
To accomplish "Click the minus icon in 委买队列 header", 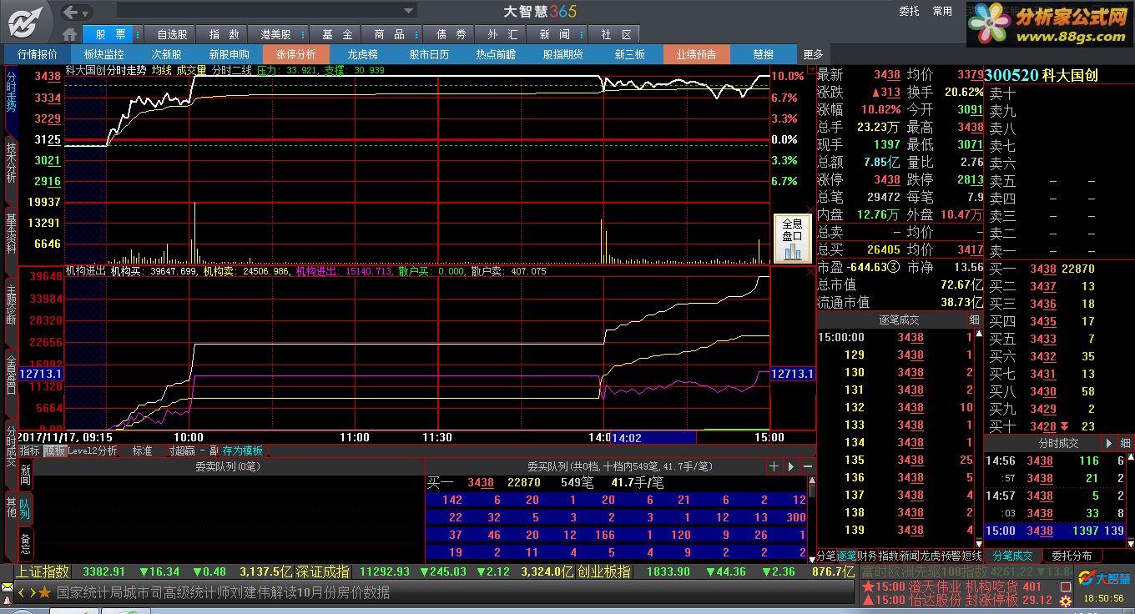I will [x=807, y=466].
